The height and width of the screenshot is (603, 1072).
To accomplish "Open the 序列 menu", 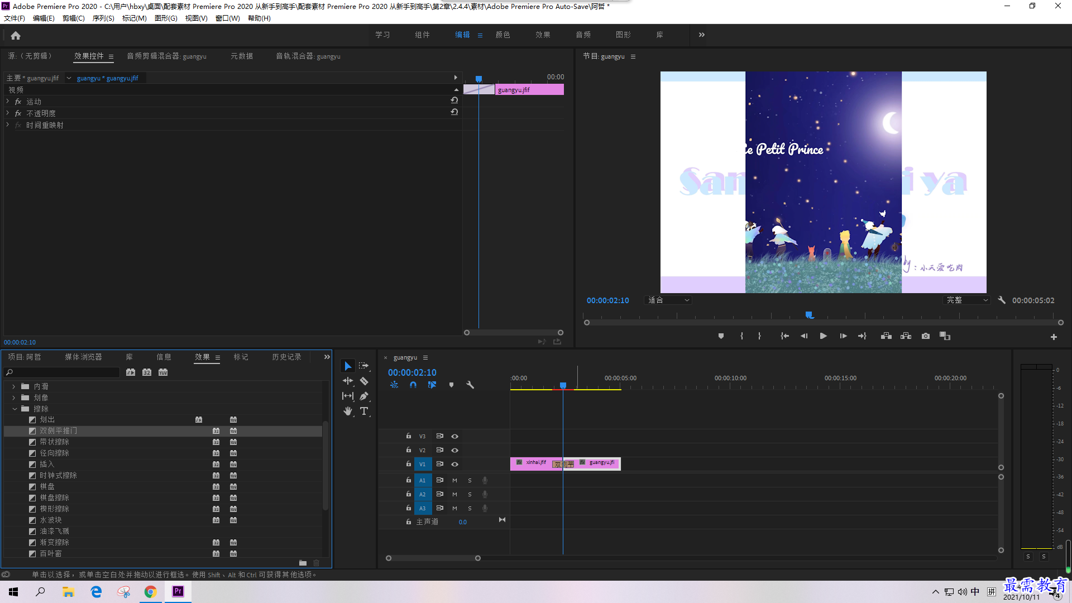I will point(103,18).
